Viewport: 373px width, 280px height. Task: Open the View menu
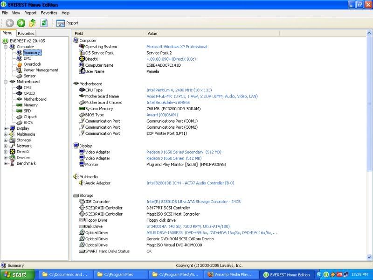click(x=16, y=13)
